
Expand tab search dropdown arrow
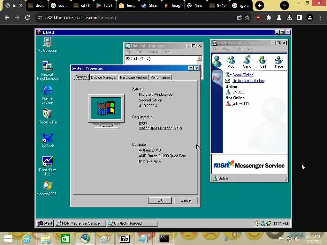pyautogui.click(x=285, y=5)
